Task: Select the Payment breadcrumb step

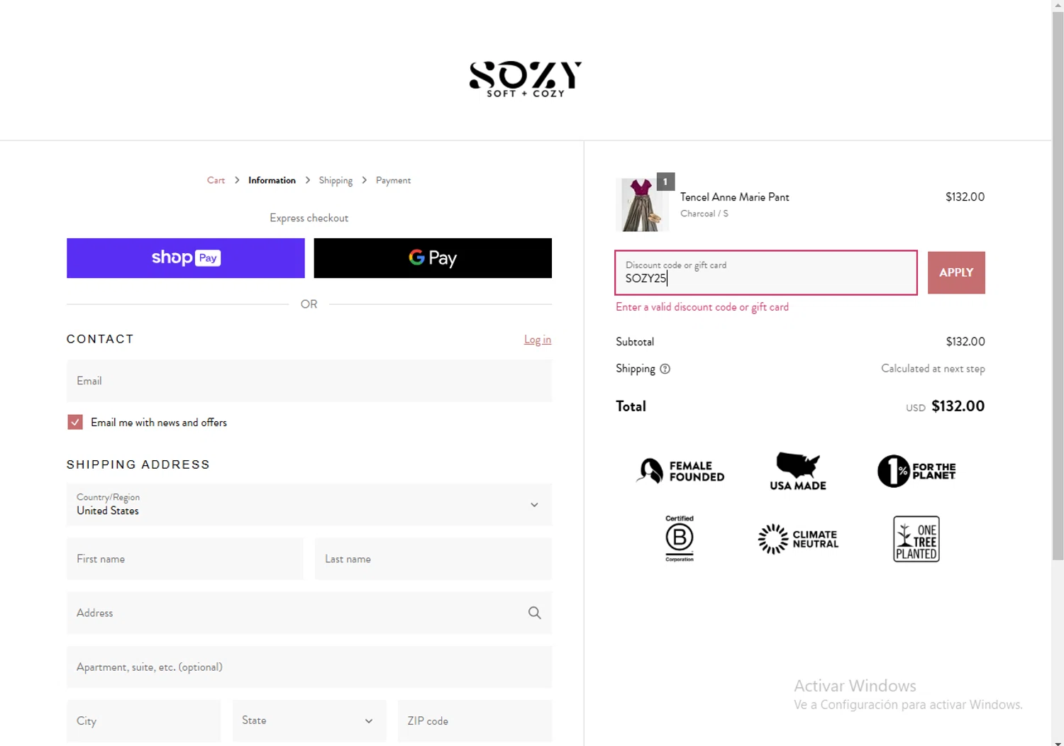Action: [x=393, y=180]
